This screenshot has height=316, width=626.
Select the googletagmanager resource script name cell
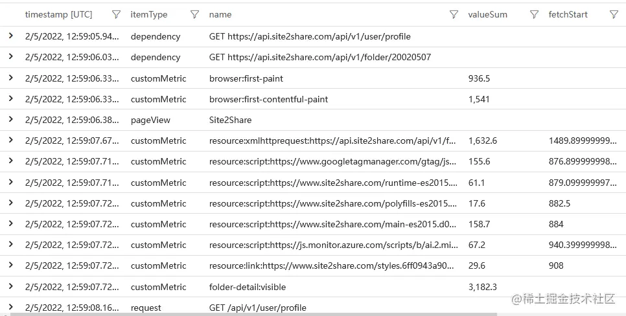(x=333, y=161)
